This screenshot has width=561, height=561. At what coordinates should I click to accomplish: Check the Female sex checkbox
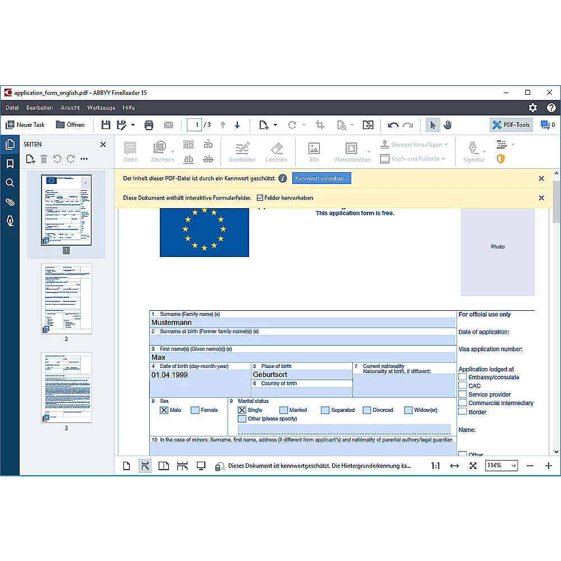tap(195, 410)
